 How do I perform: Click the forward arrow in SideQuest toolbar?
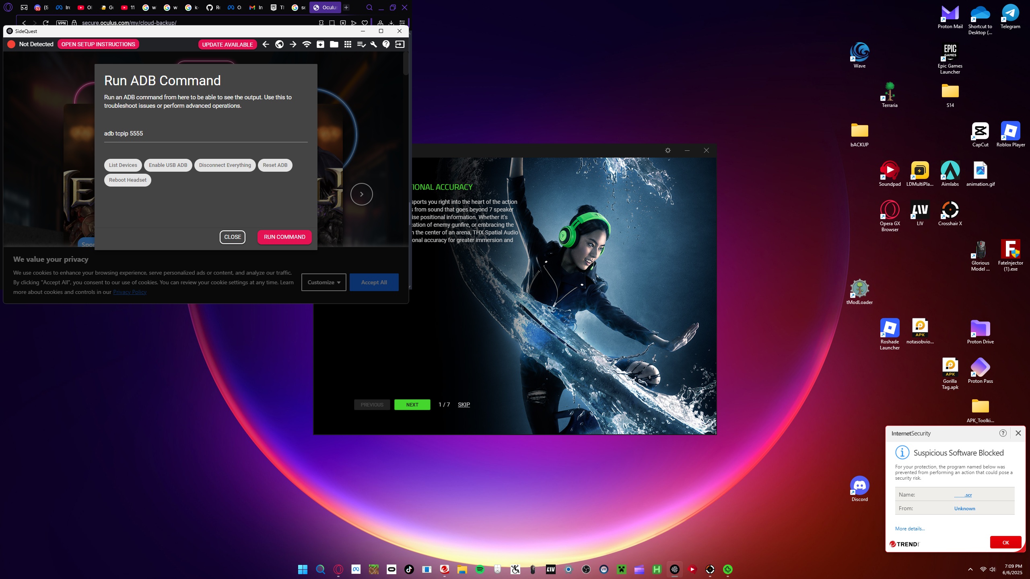pyautogui.click(x=293, y=44)
